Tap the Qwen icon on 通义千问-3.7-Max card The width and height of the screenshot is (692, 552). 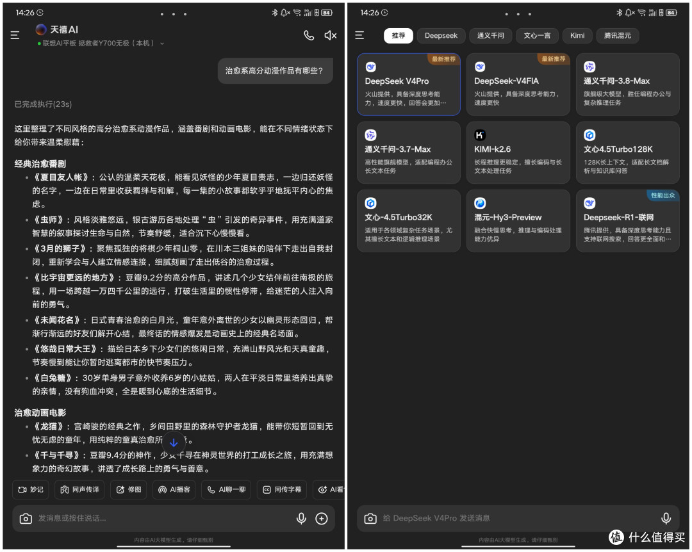(x=370, y=135)
